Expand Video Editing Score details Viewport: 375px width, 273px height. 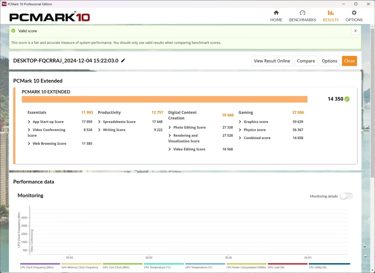coord(169,149)
